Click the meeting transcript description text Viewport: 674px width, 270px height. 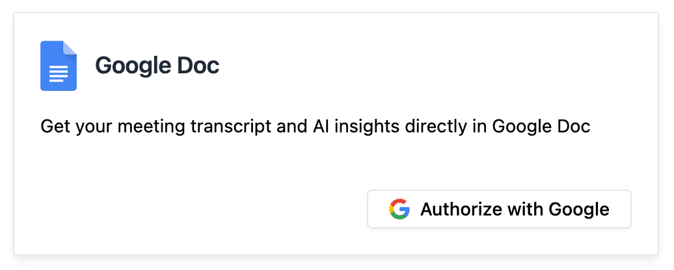click(315, 126)
